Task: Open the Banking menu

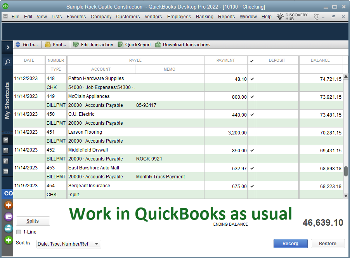Action: click(x=204, y=17)
